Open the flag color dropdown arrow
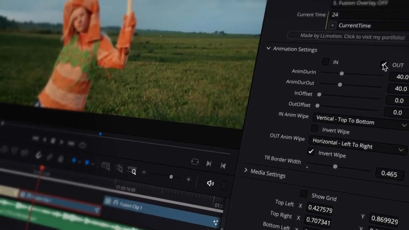 coord(80,162)
